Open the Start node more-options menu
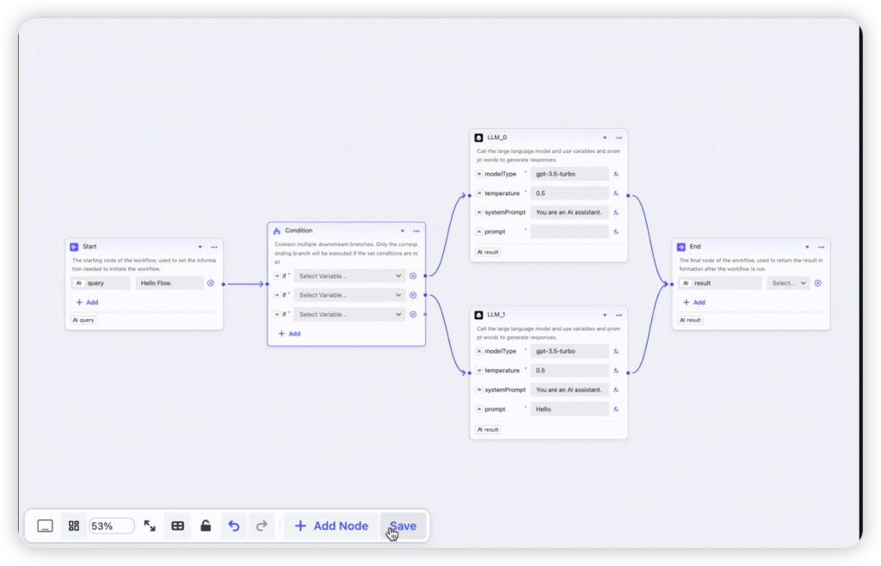This screenshot has width=881, height=566. tap(214, 247)
